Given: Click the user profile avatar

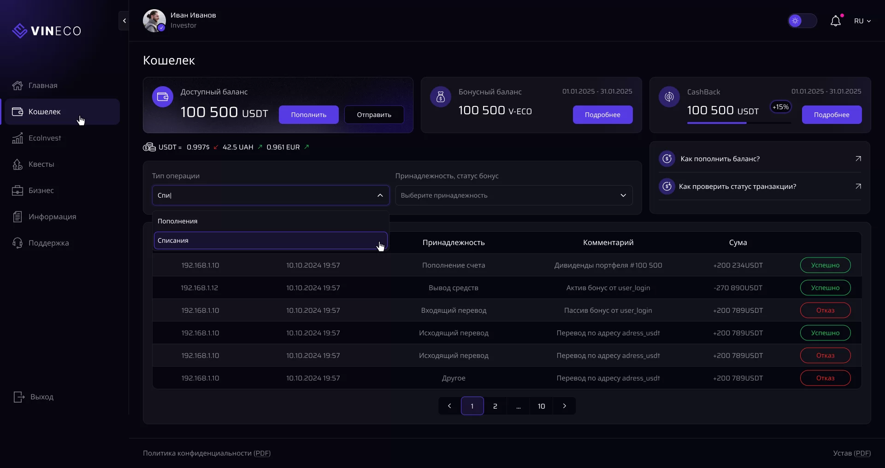Looking at the screenshot, I should (x=154, y=21).
